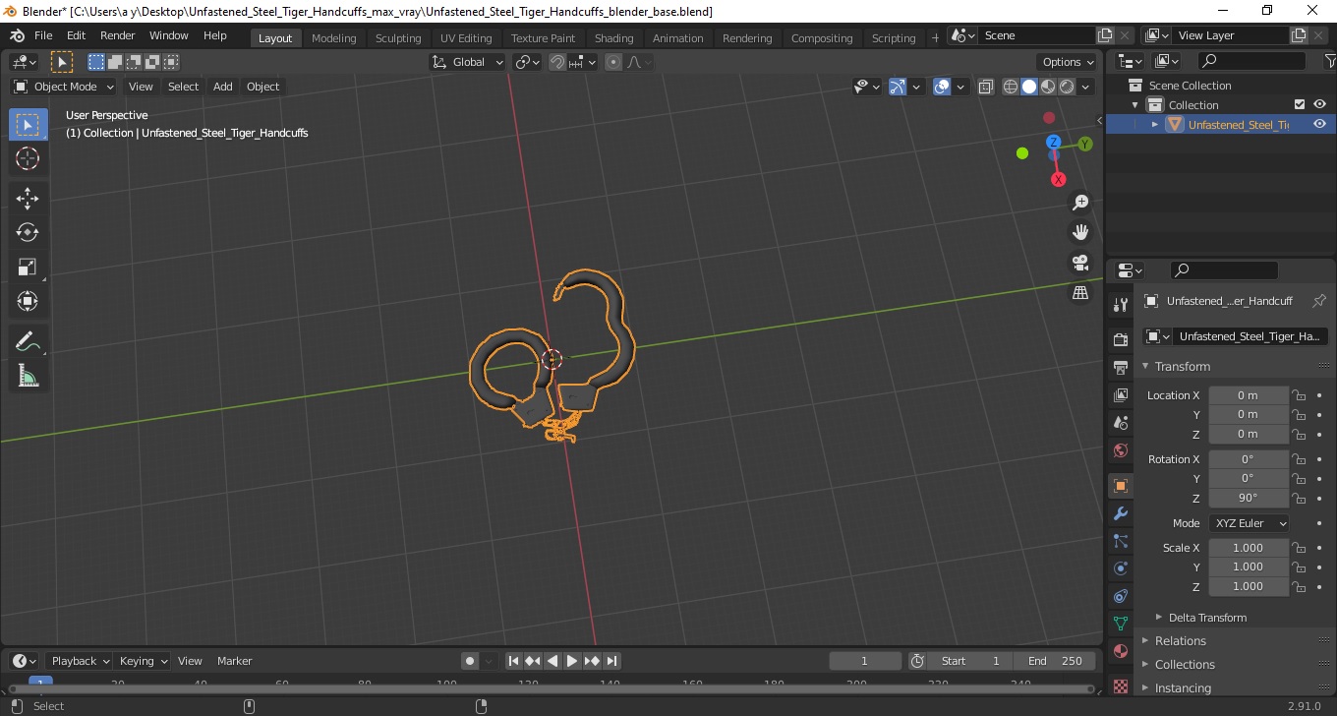Open Global transform orientation dropdown
The image size is (1337, 716).
point(468,62)
